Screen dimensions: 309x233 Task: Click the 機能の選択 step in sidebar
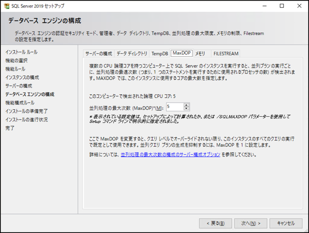coord(16,60)
